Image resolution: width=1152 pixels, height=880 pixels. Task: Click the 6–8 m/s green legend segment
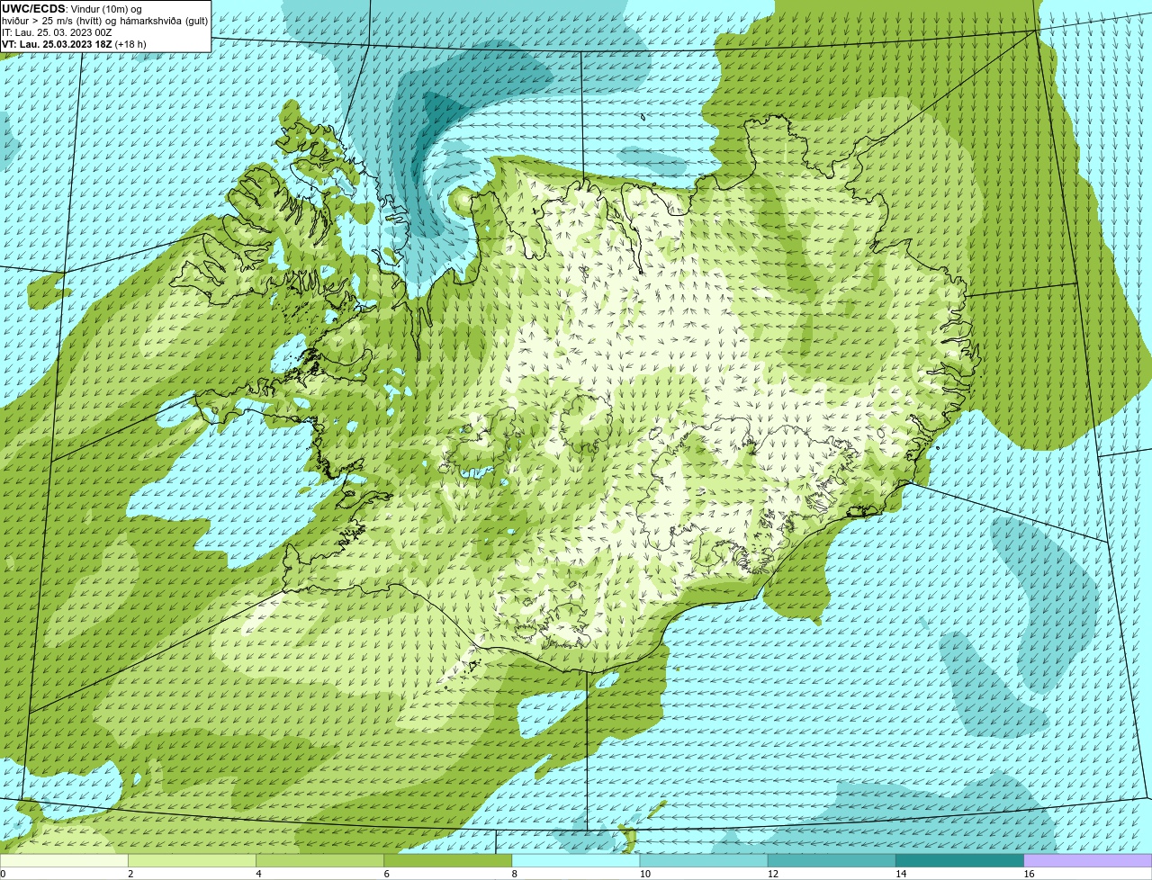click(x=448, y=861)
